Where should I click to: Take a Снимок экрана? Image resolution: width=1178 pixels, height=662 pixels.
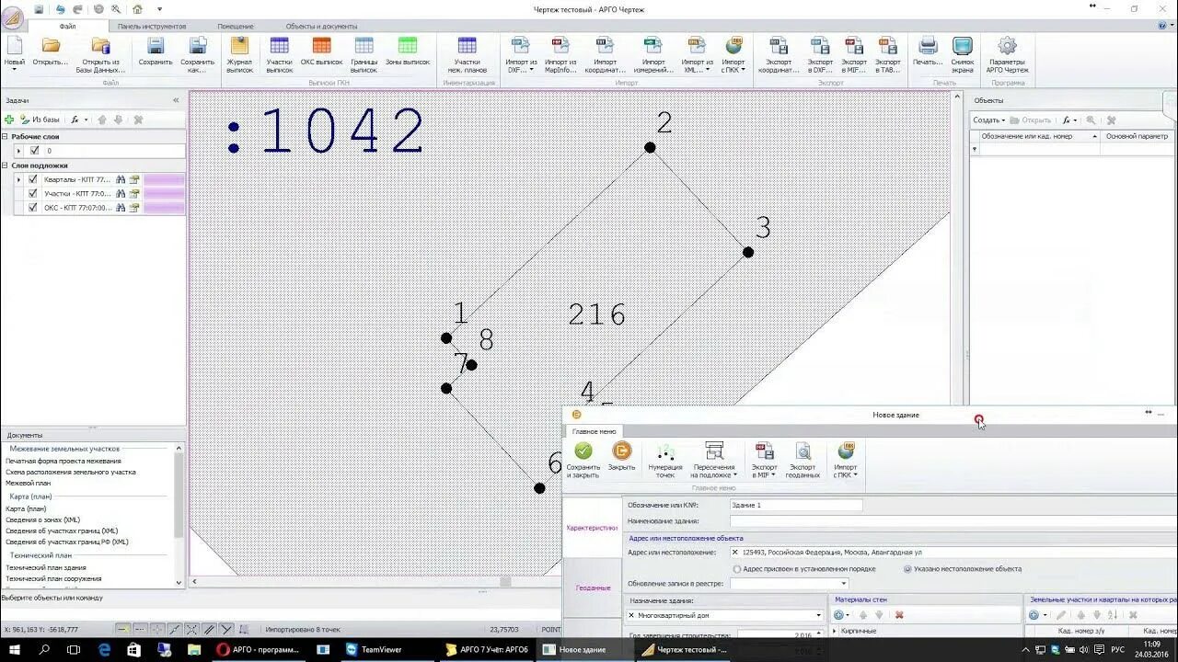point(963,53)
